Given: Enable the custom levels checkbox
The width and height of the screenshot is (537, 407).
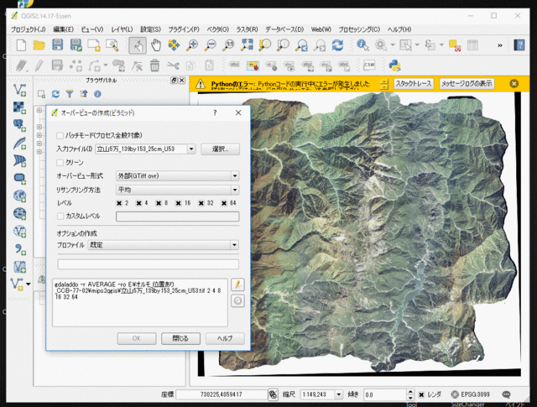Looking at the screenshot, I should 60,217.
